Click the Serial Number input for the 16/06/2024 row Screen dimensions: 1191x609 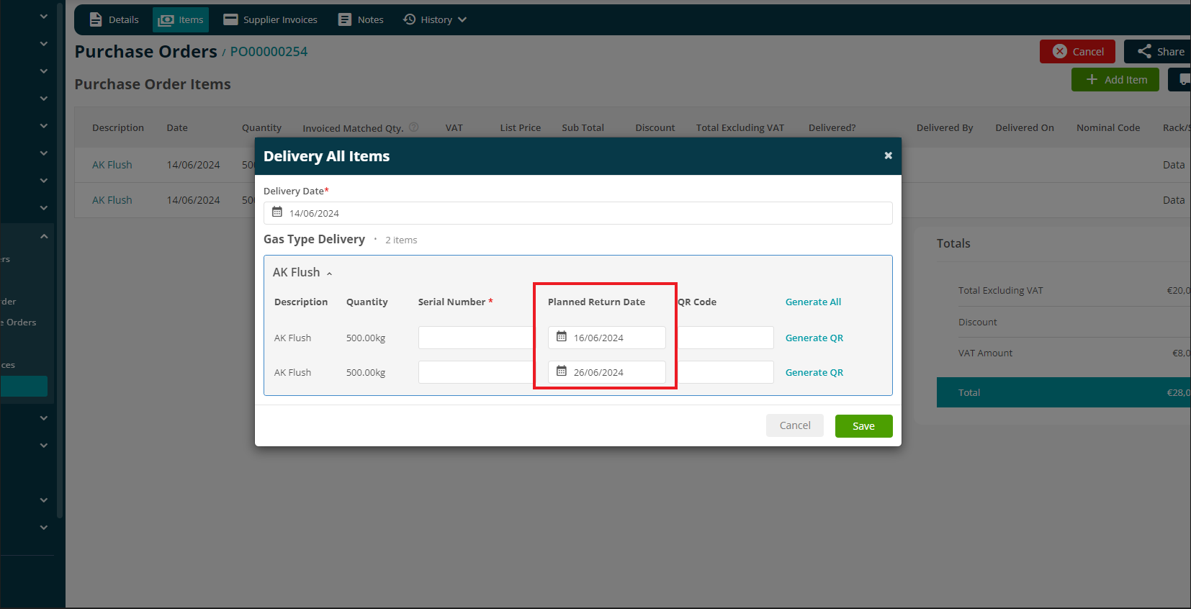pyautogui.click(x=476, y=338)
